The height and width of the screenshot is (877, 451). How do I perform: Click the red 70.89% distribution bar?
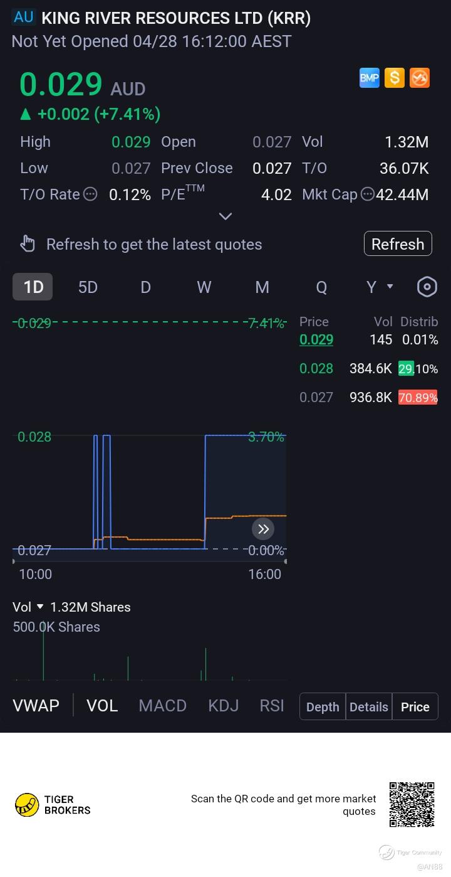(x=418, y=397)
